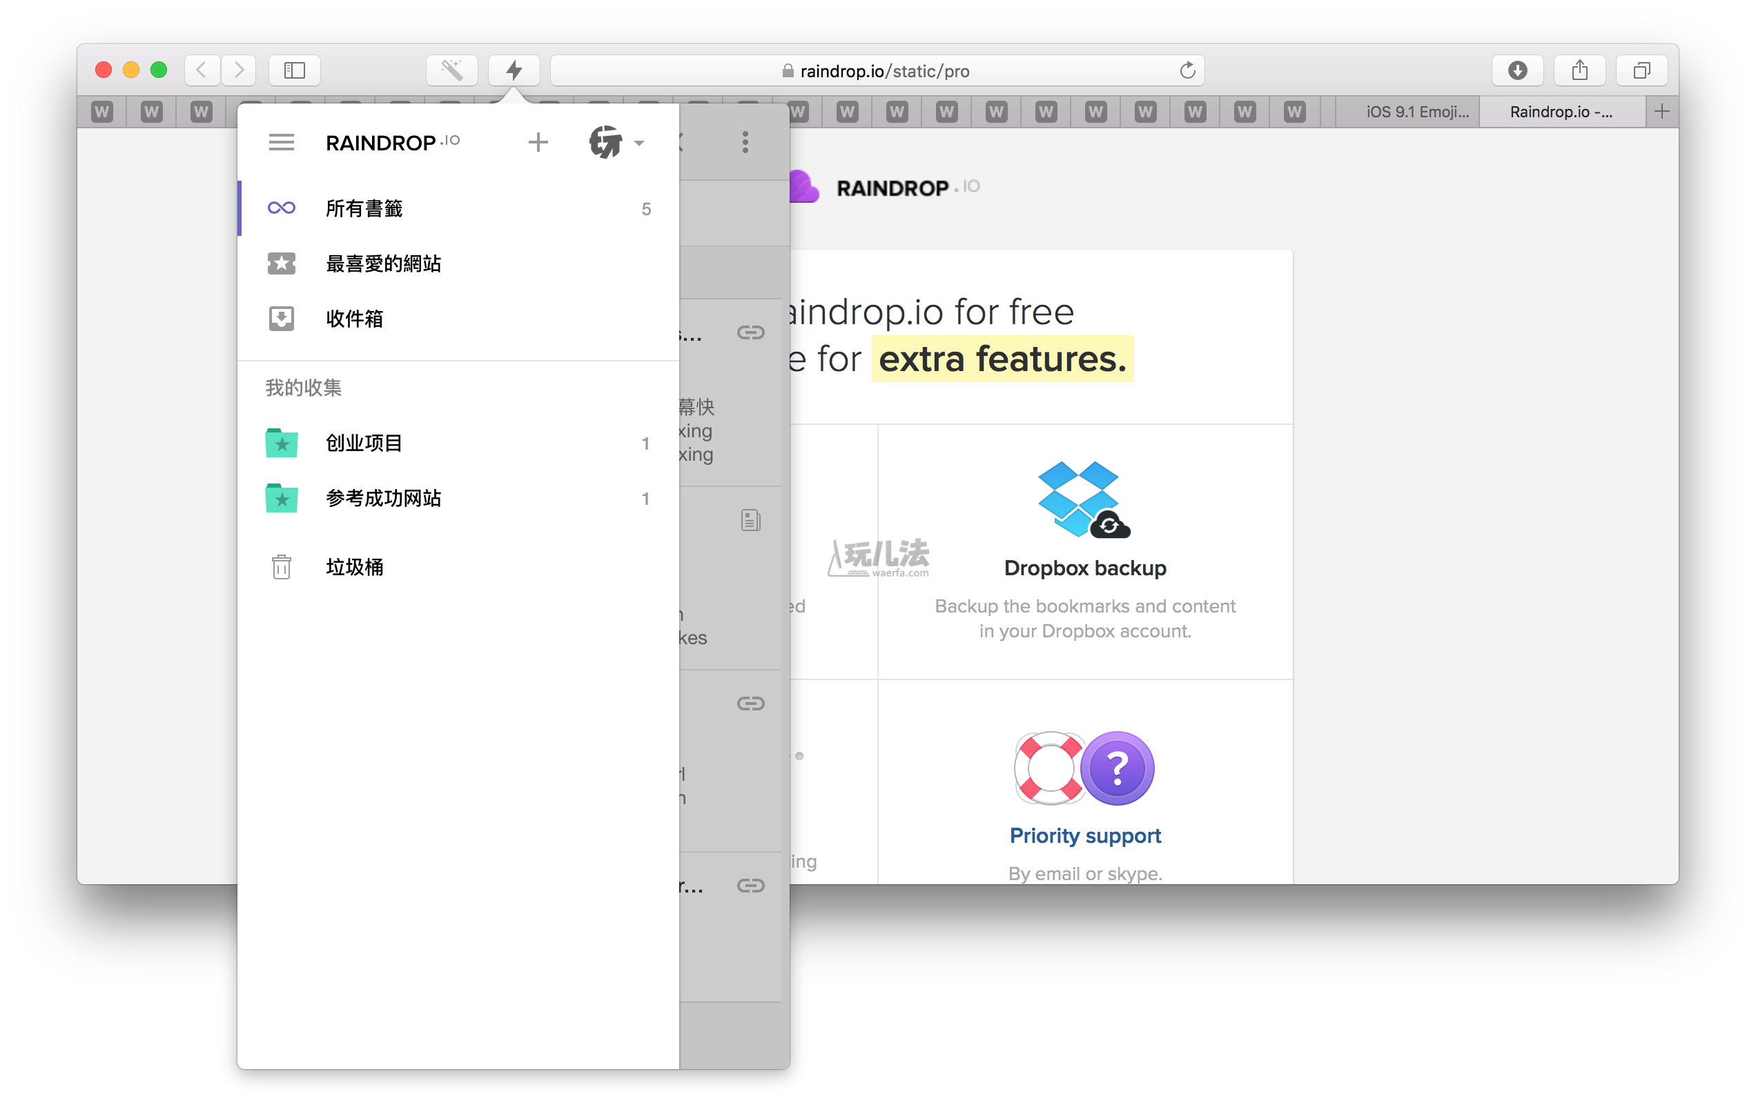The width and height of the screenshot is (1756, 1116).
Task: Click the trash can icon
Action: click(x=282, y=567)
